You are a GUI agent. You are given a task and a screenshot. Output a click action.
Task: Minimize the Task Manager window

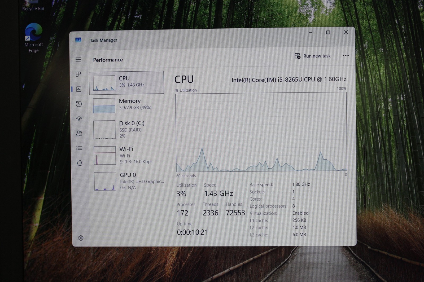coord(311,32)
